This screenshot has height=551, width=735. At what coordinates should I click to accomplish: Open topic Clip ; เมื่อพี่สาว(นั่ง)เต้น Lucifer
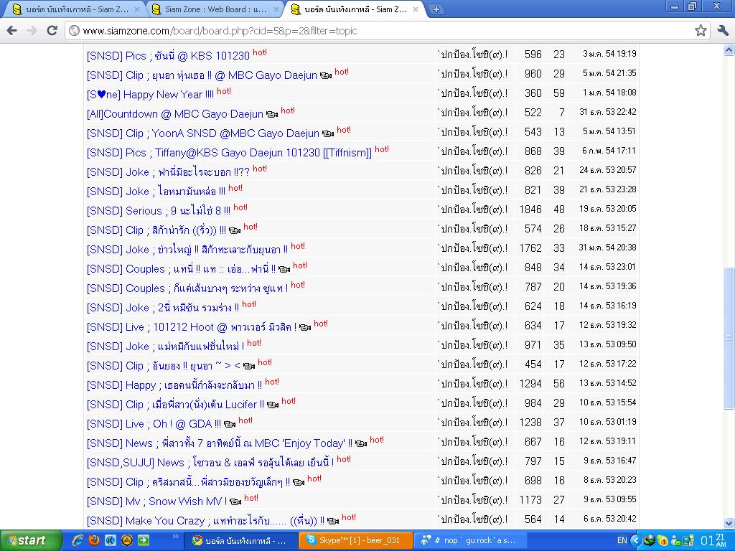point(175,405)
